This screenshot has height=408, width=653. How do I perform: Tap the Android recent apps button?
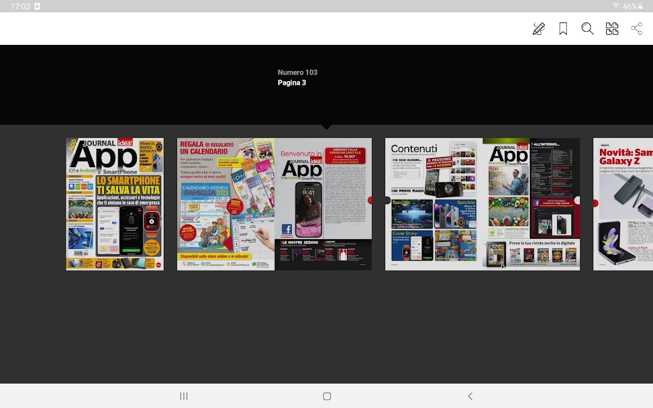(184, 396)
